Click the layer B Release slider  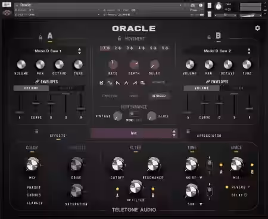pyautogui.click(x=249, y=104)
